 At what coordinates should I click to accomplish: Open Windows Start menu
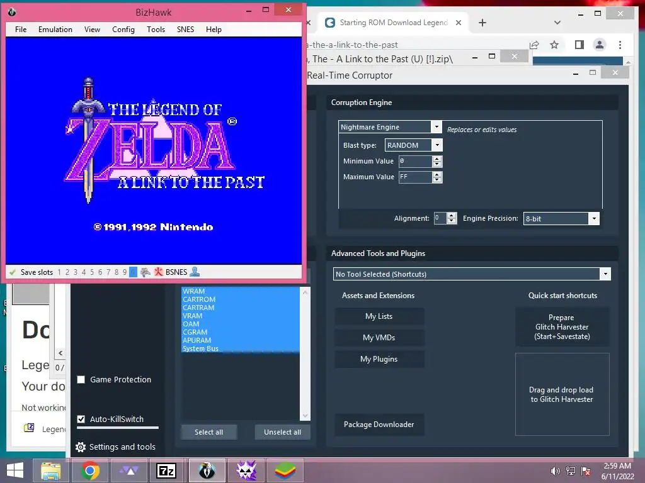pos(15,470)
